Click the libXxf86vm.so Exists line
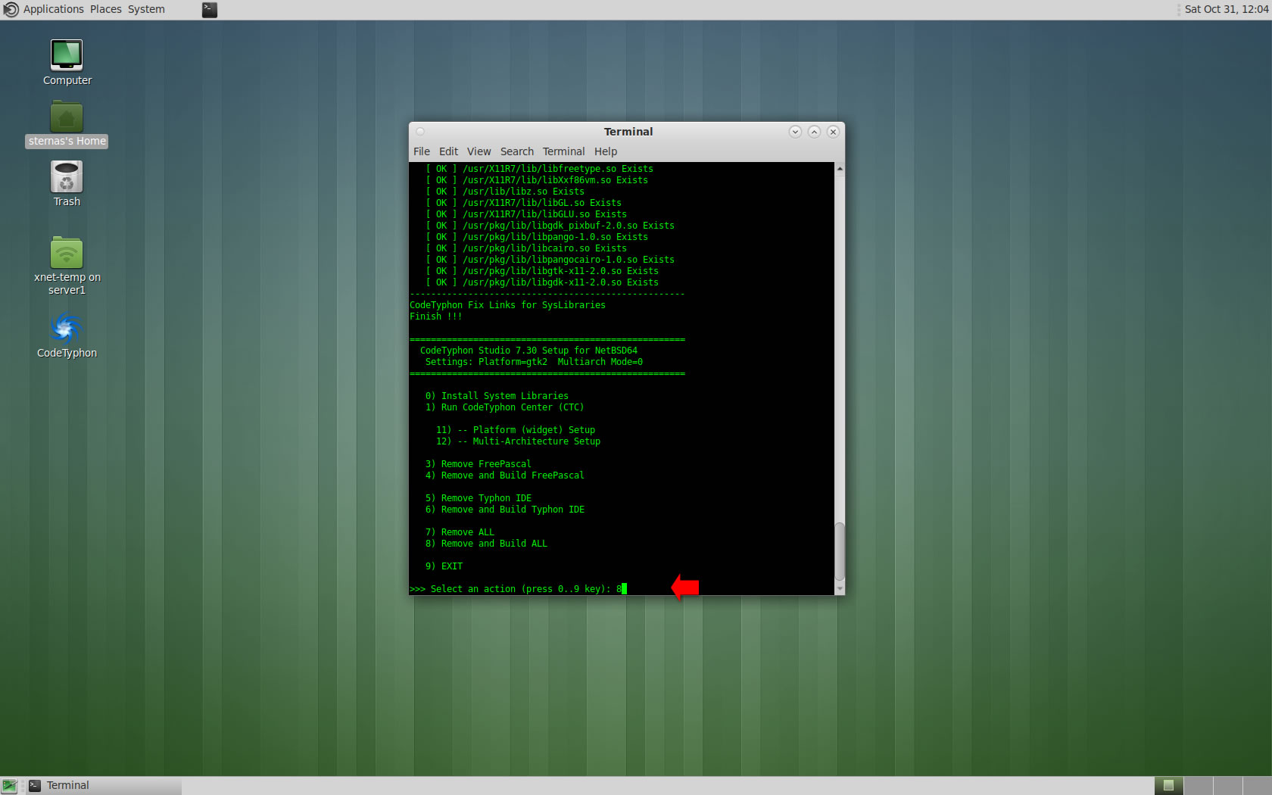The width and height of the screenshot is (1272, 795). [536, 180]
